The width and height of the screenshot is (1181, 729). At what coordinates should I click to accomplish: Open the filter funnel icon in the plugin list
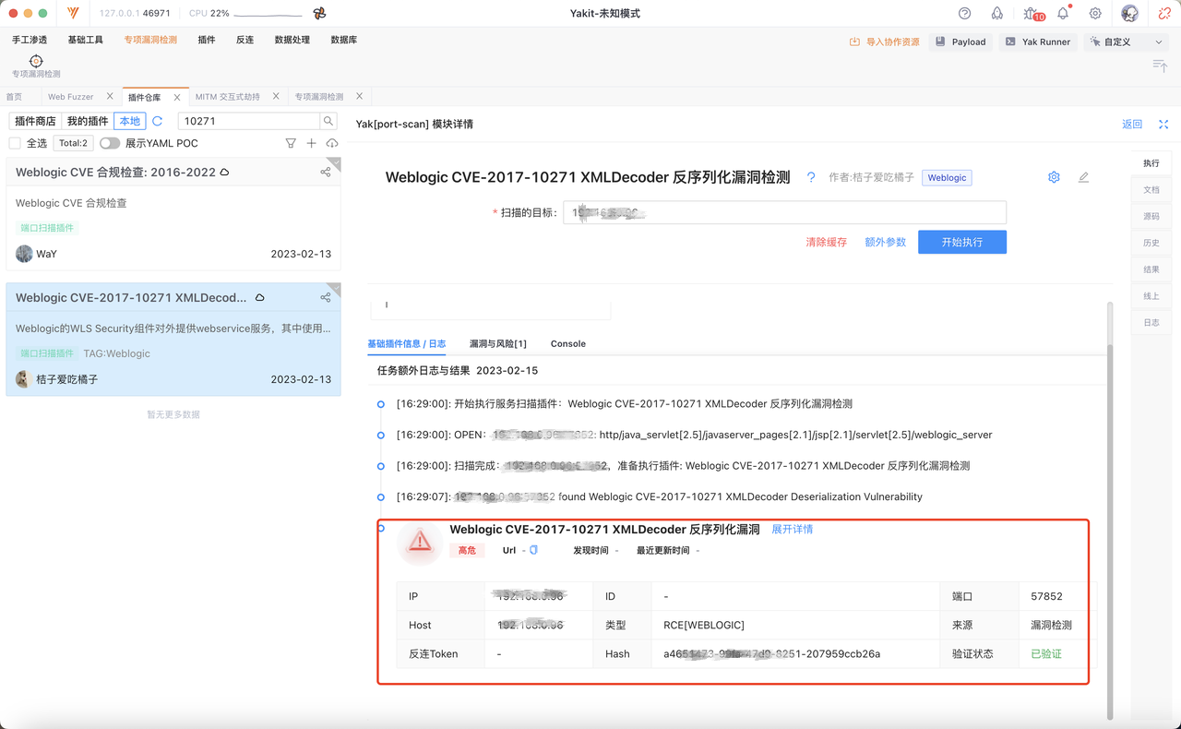pos(291,143)
